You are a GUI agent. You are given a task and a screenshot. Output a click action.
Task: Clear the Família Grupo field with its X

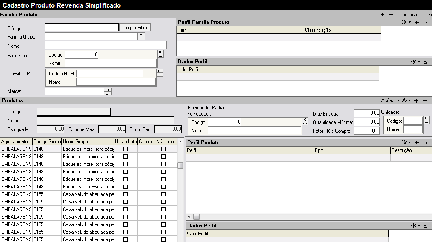click(141, 34)
